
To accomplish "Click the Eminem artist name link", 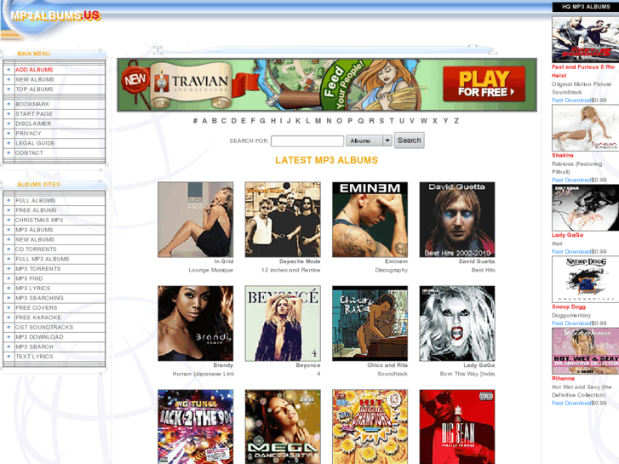I will click(x=396, y=261).
